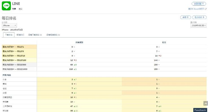Viewport: 208px width, 112px height.
Task: Open the 2018年4月2日 date dropdown
Action: pos(199,25)
